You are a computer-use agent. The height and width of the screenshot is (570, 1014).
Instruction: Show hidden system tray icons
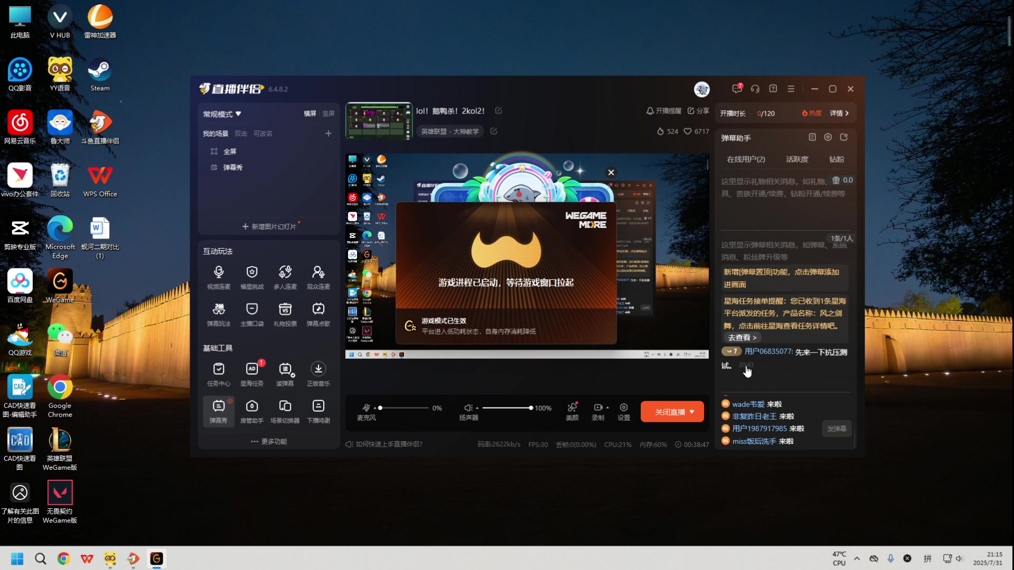click(857, 558)
